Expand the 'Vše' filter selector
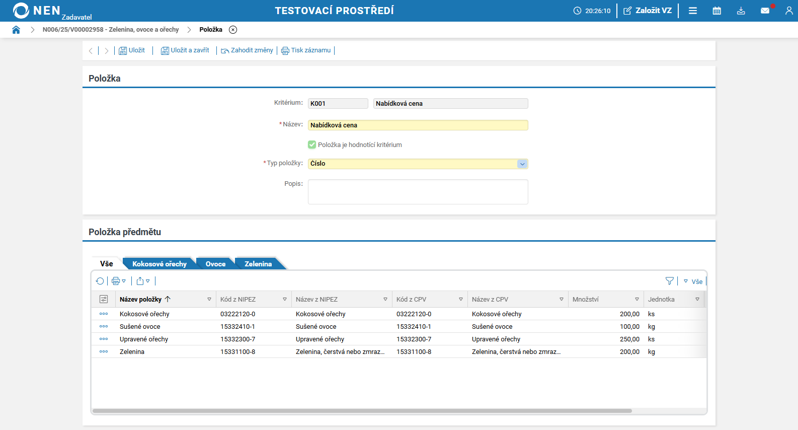798x430 pixels. [x=693, y=281]
